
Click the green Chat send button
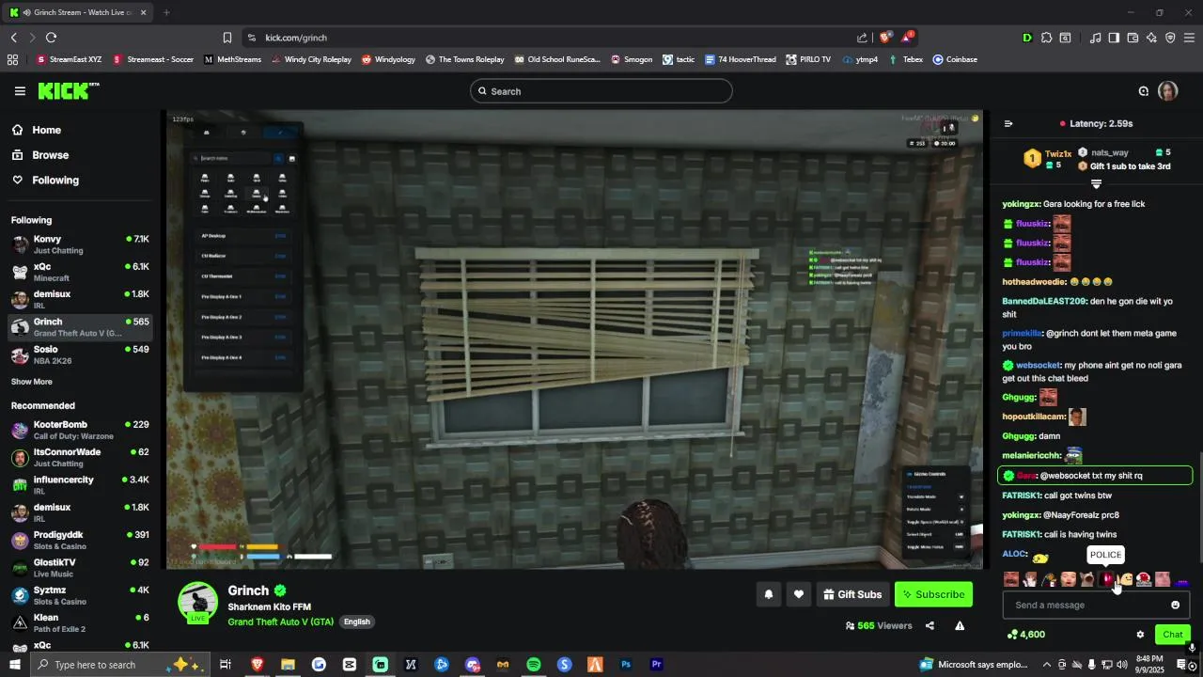click(1173, 635)
